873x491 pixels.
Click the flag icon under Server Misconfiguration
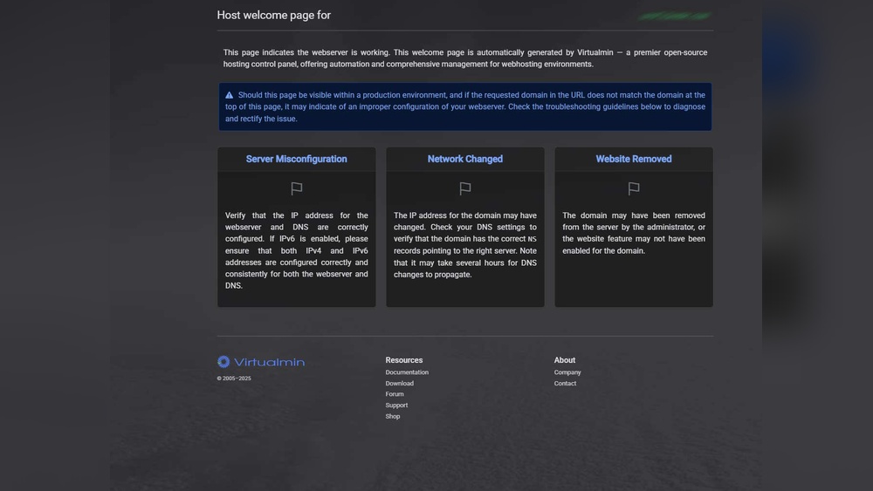[x=296, y=188]
